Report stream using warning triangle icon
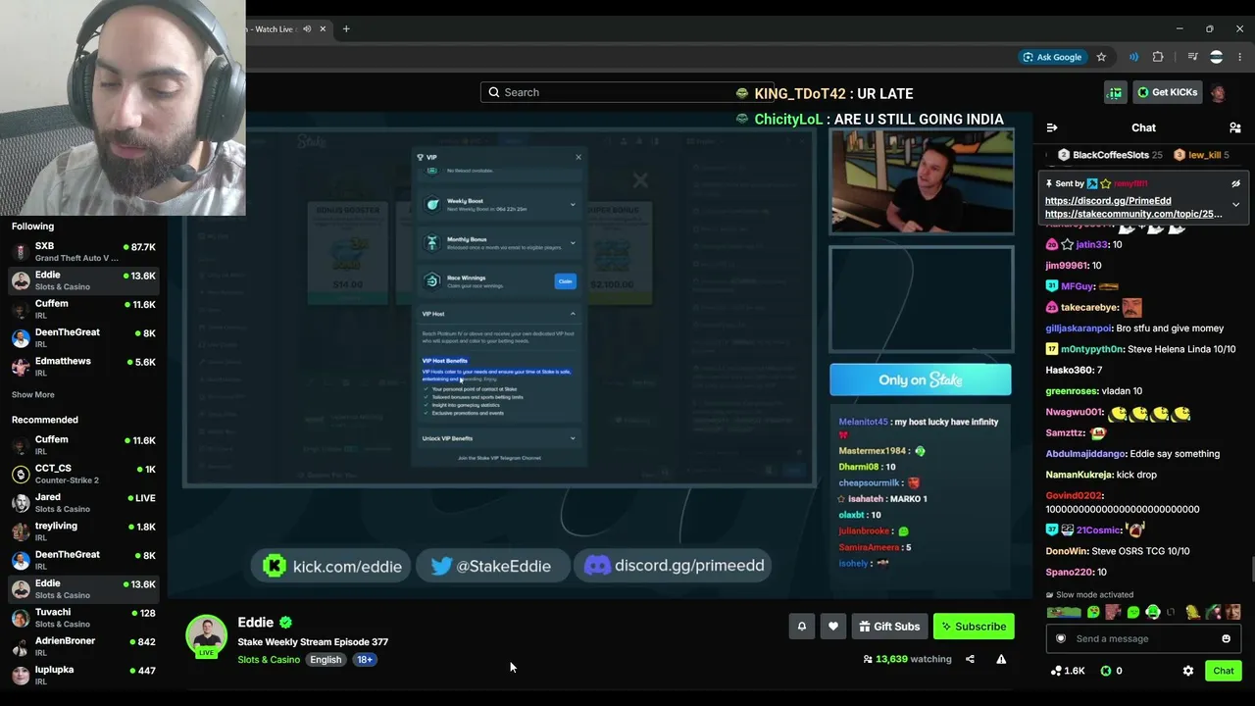1255x706 pixels. [x=1001, y=659]
